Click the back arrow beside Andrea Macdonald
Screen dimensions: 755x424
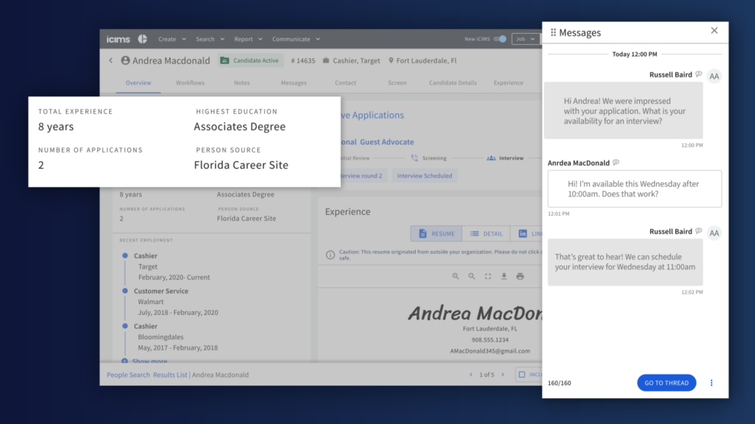(111, 61)
